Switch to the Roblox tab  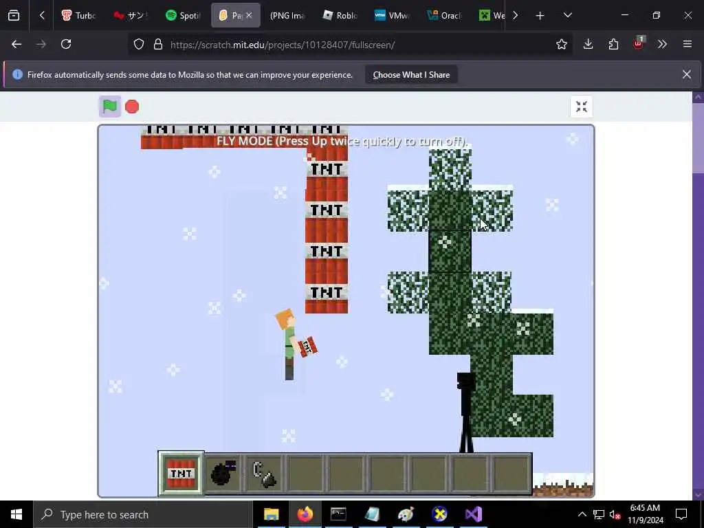[x=340, y=16]
